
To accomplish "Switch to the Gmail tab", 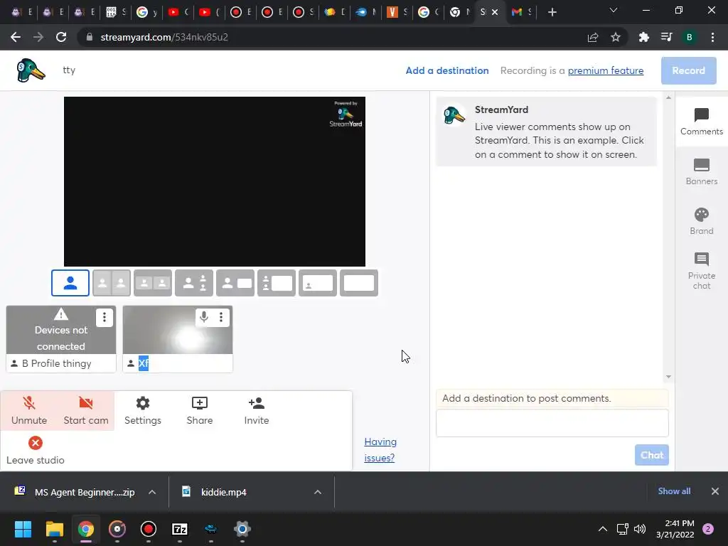I will click(x=521, y=12).
